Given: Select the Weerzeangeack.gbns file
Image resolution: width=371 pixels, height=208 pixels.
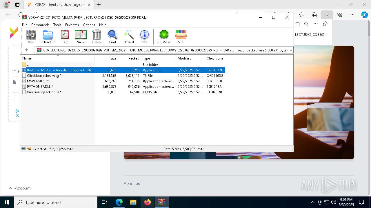Looking at the screenshot, I should click(123, 92).
